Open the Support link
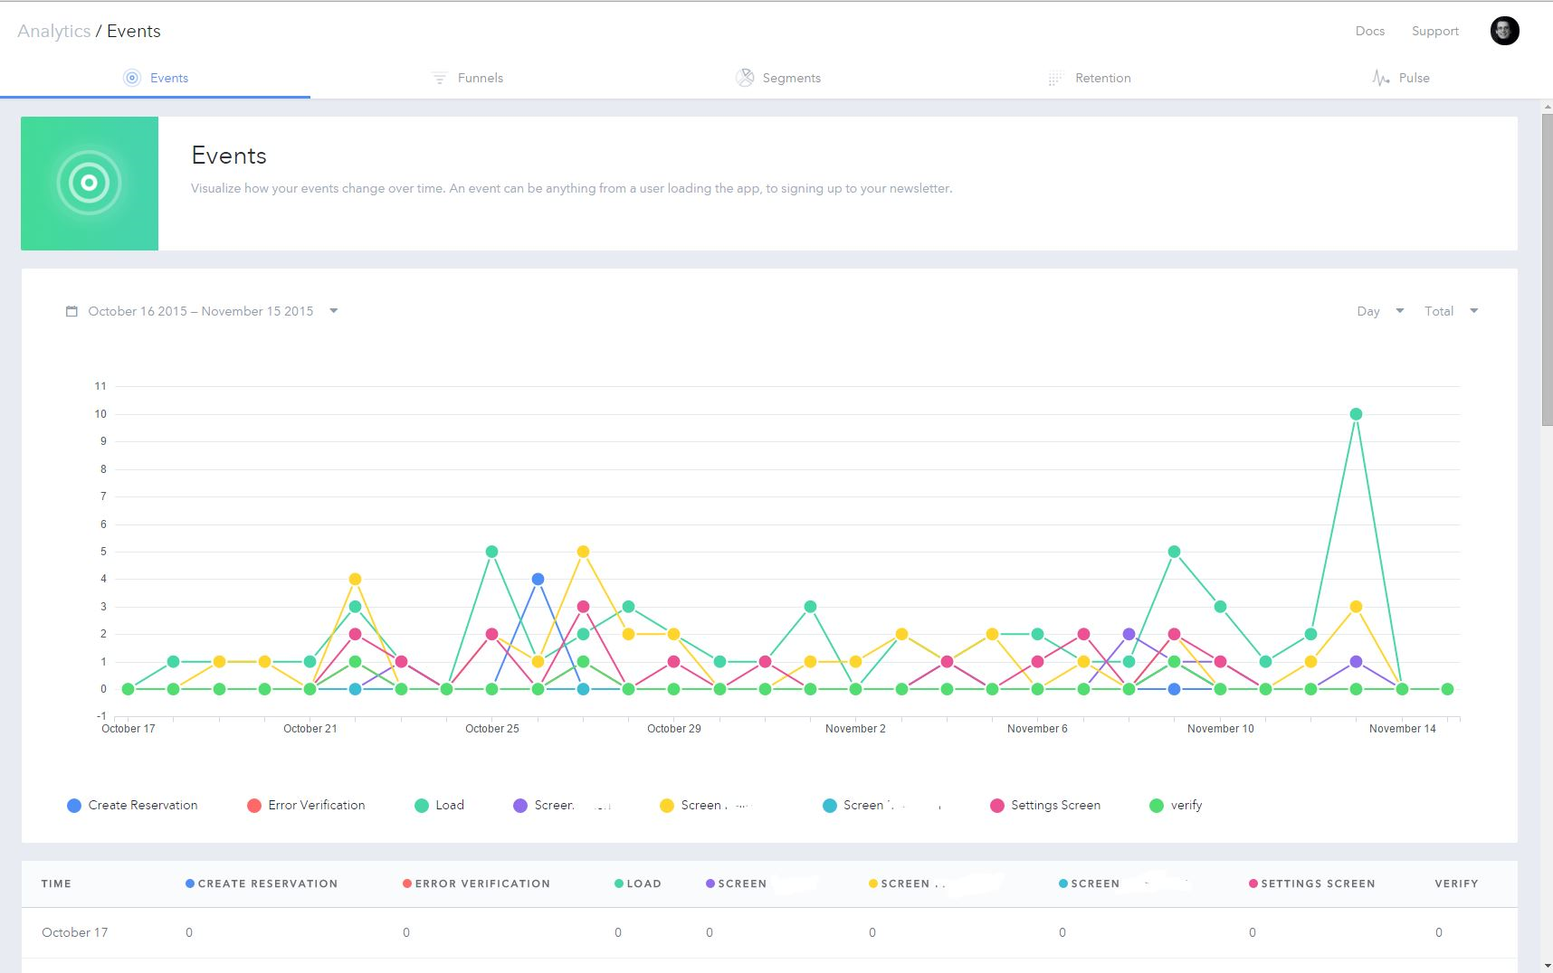This screenshot has width=1553, height=973. (1434, 31)
